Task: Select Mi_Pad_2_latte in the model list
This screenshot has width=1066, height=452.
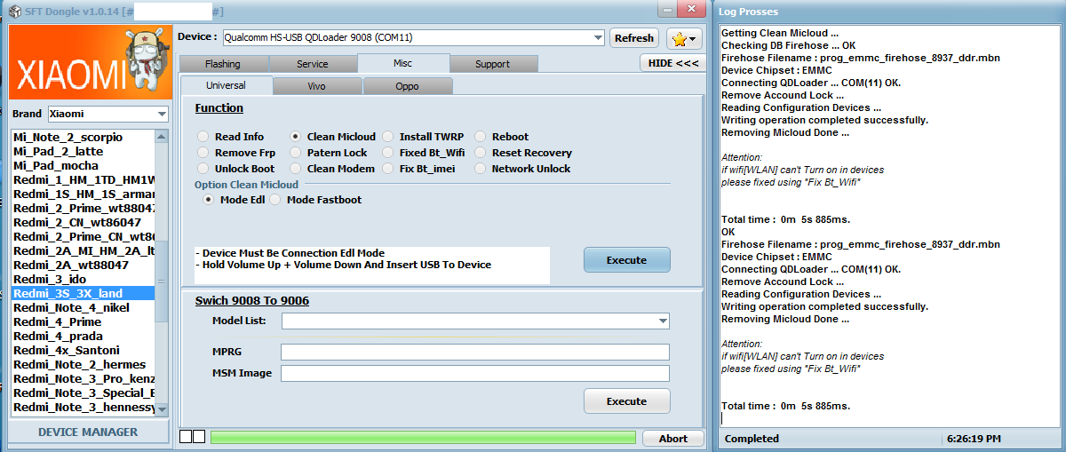Action: (x=57, y=151)
